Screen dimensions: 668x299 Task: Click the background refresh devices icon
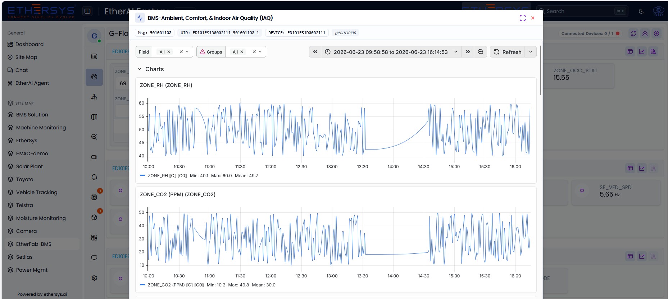tap(633, 33)
